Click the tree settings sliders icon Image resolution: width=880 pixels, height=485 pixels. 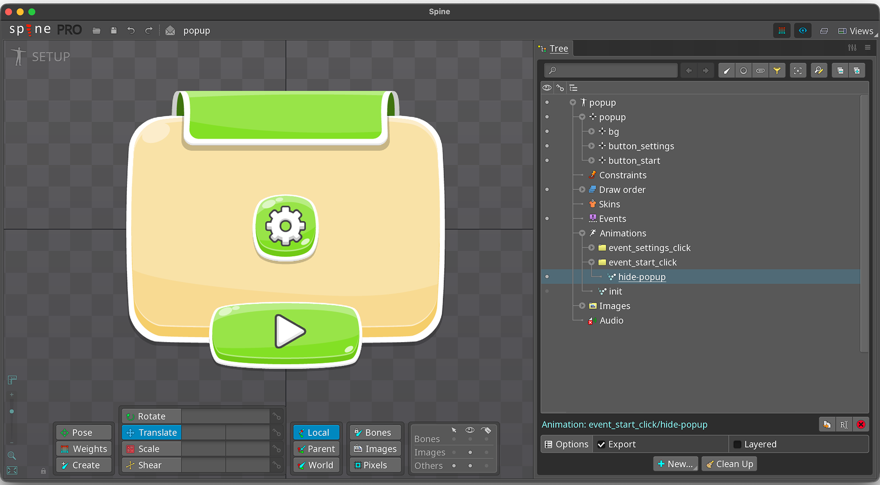click(x=852, y=47)
